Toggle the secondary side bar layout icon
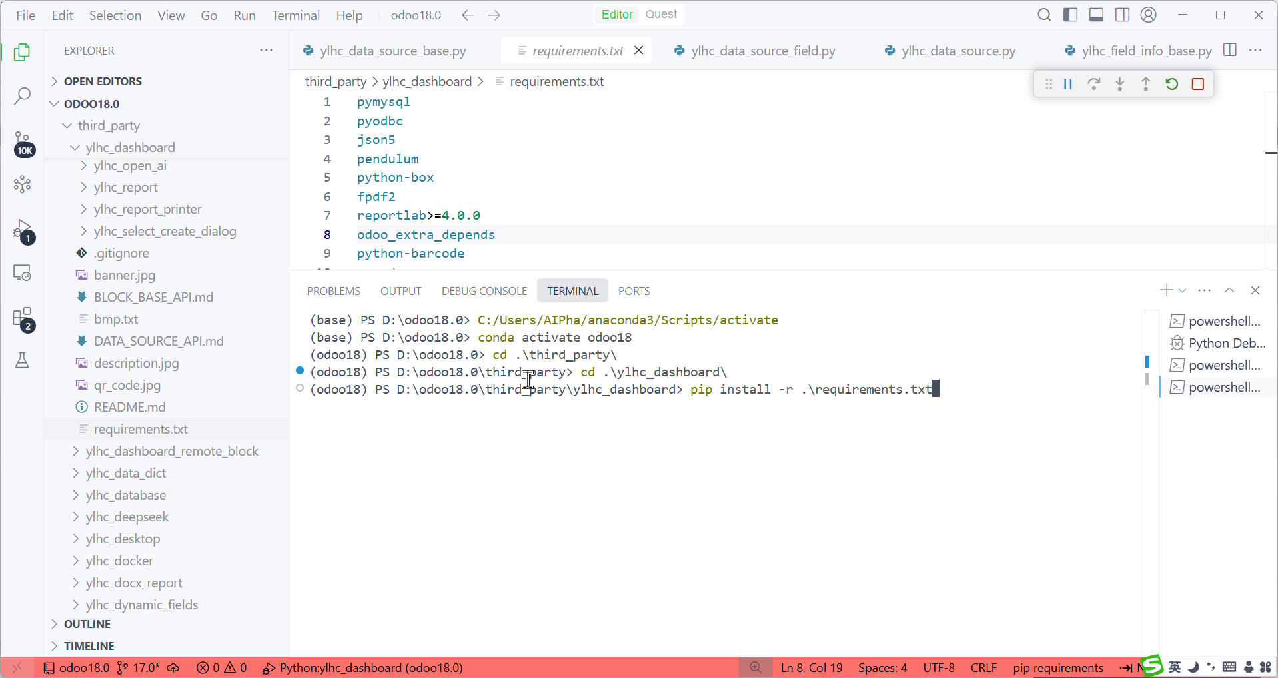Screen dimensions: 1278x678 coord(1122,15)
